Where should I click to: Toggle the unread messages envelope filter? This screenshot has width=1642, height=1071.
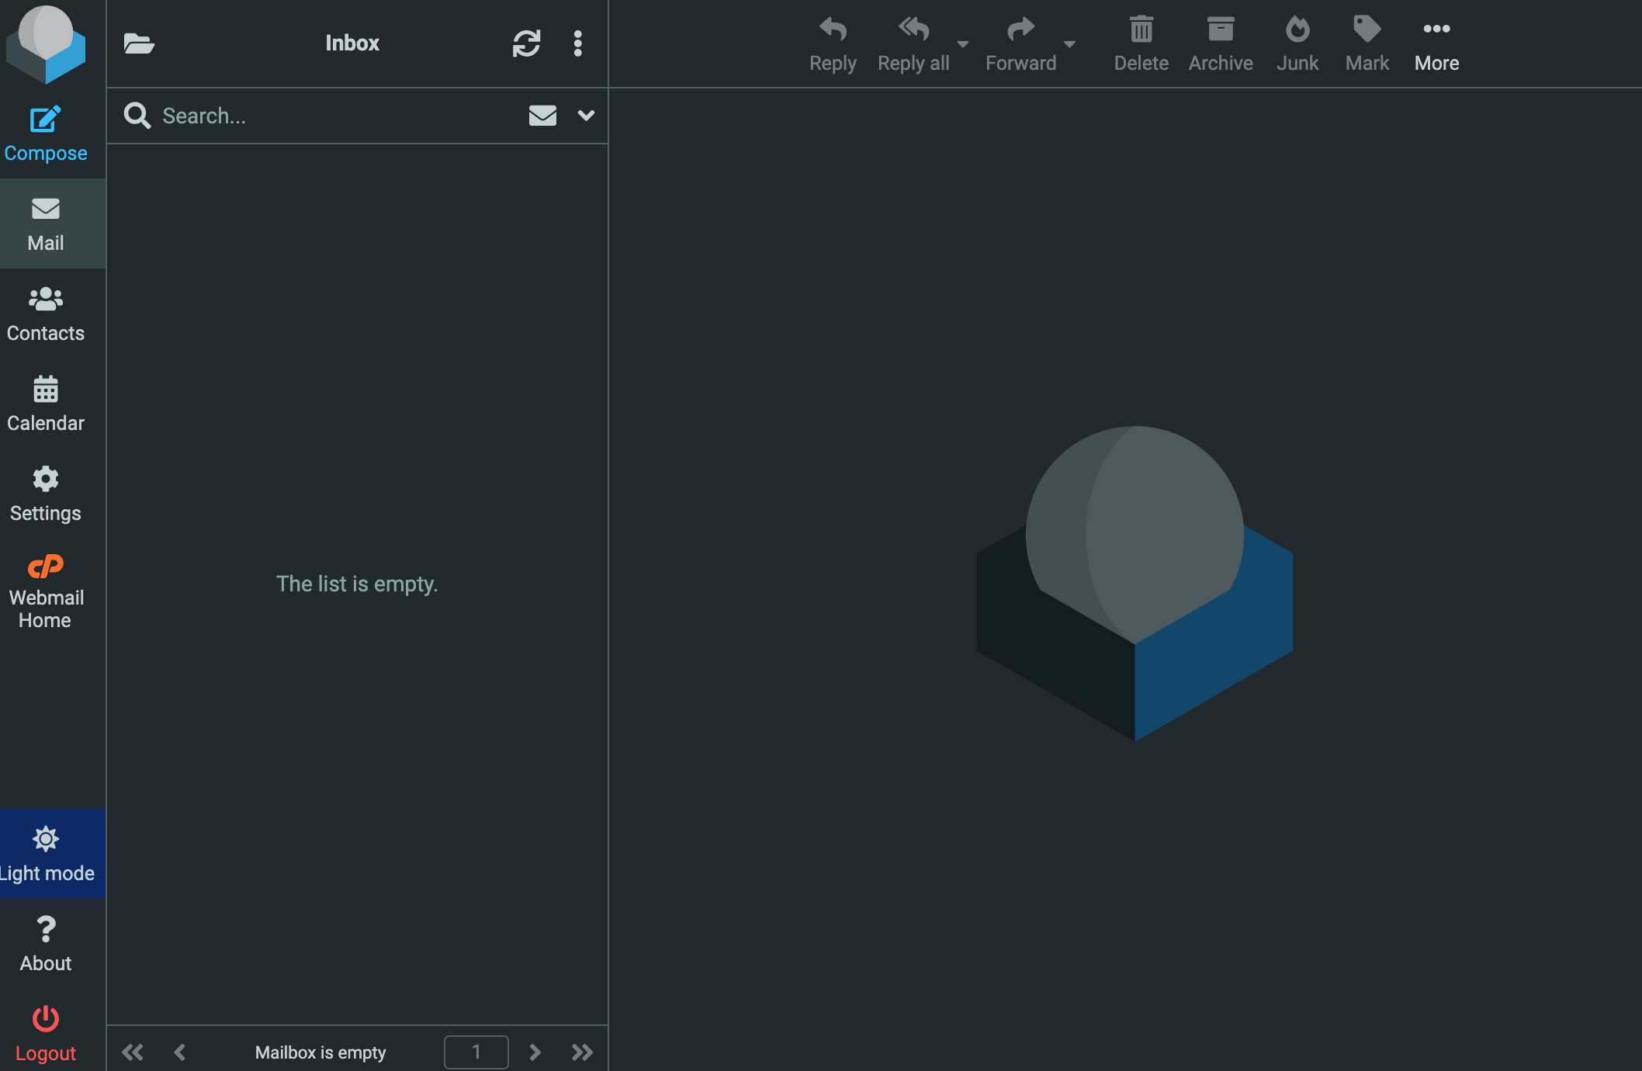[x=542, y=116]
